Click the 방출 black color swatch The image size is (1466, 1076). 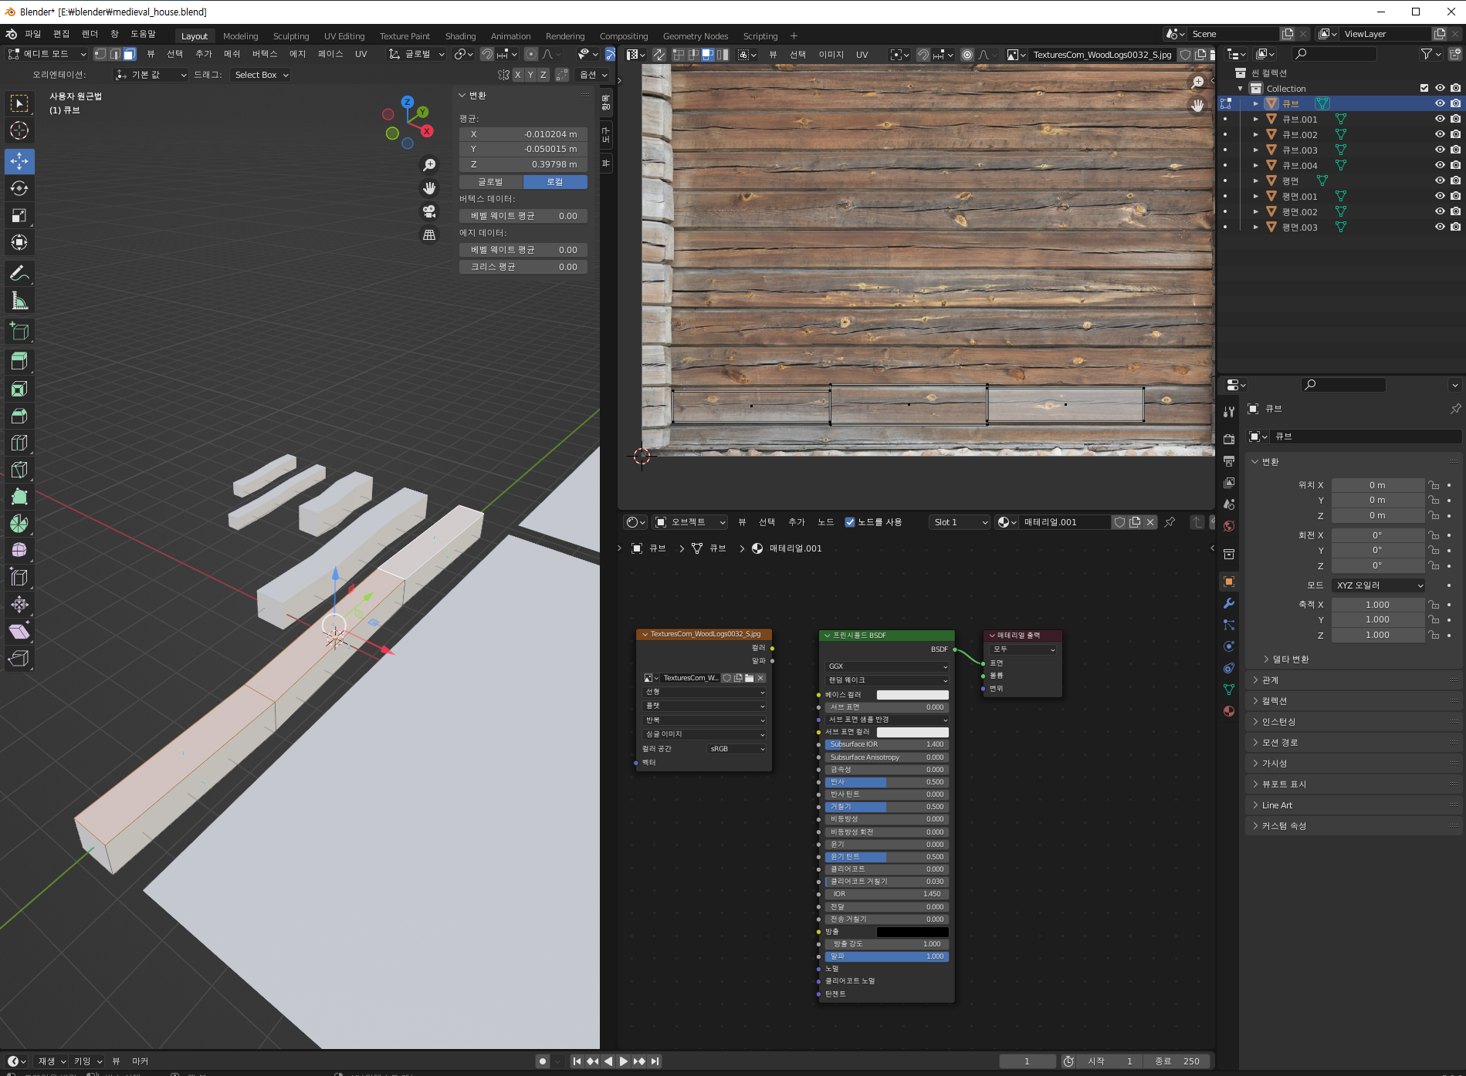point(912,932)
